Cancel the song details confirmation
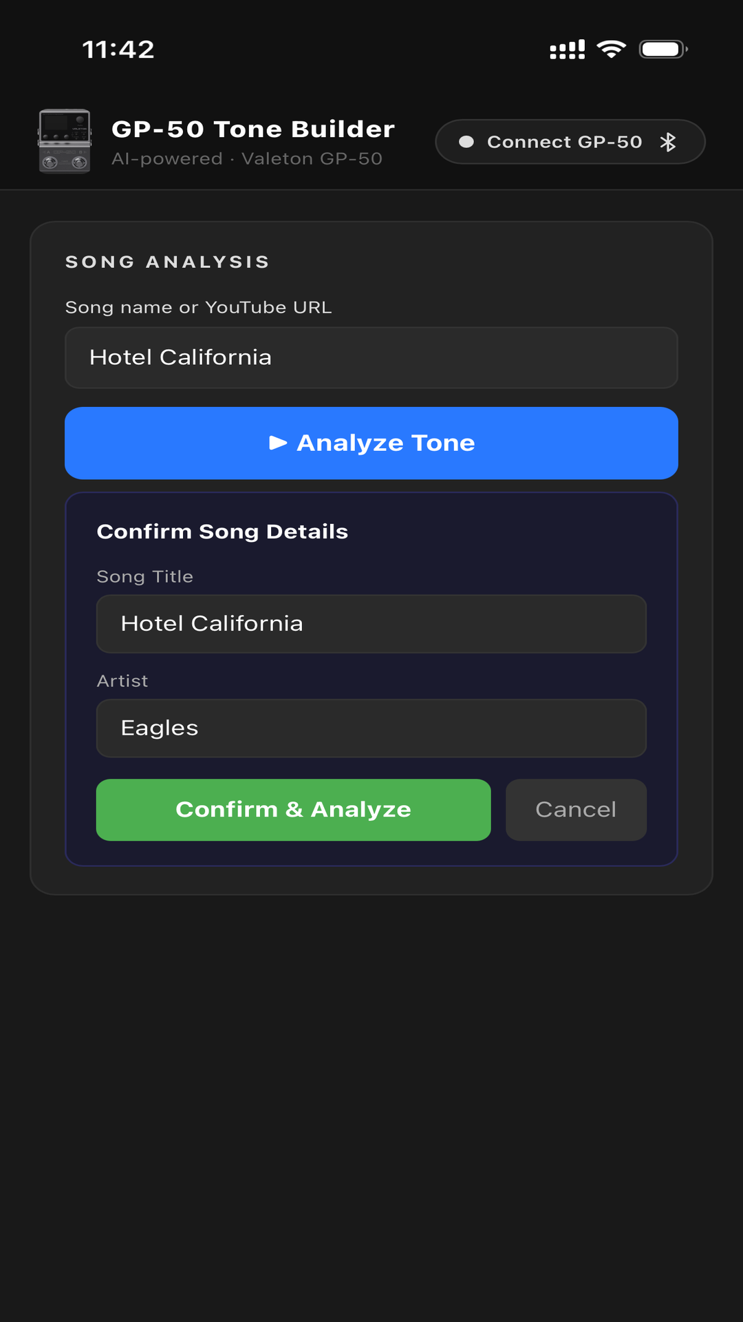 click(575, 810)
